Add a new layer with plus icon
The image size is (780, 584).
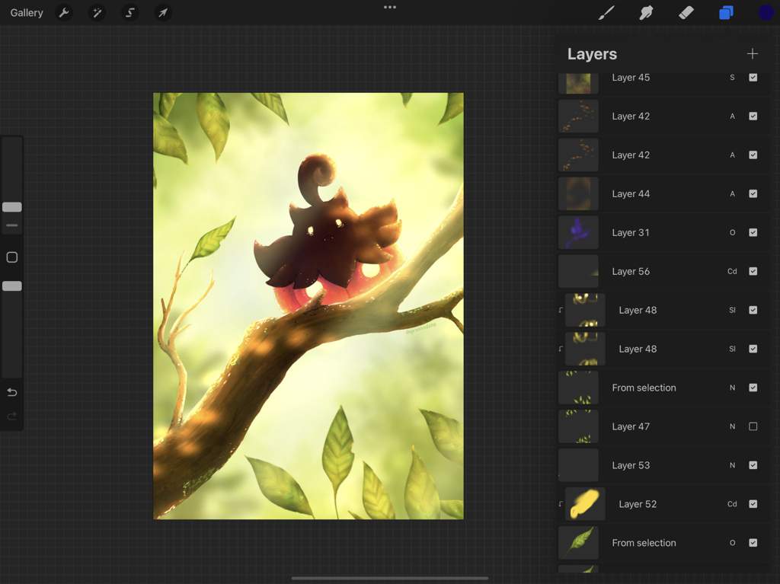point(752,54)
